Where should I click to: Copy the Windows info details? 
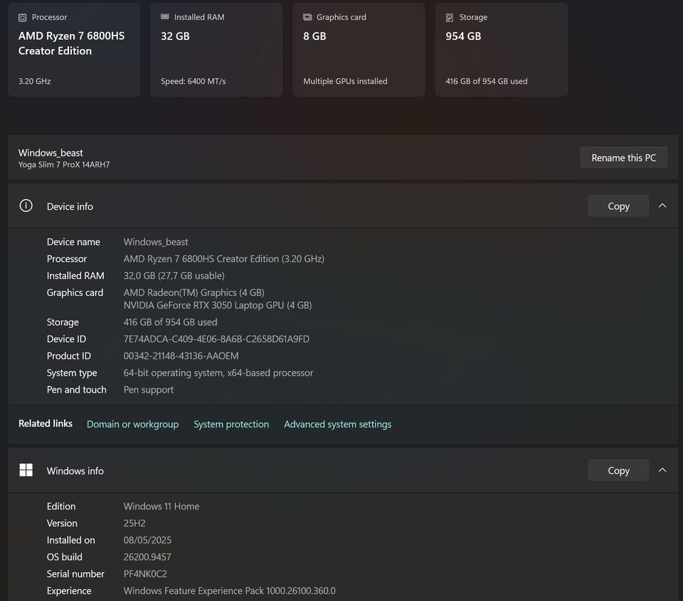pyautogui.click(x=618, y=470)
